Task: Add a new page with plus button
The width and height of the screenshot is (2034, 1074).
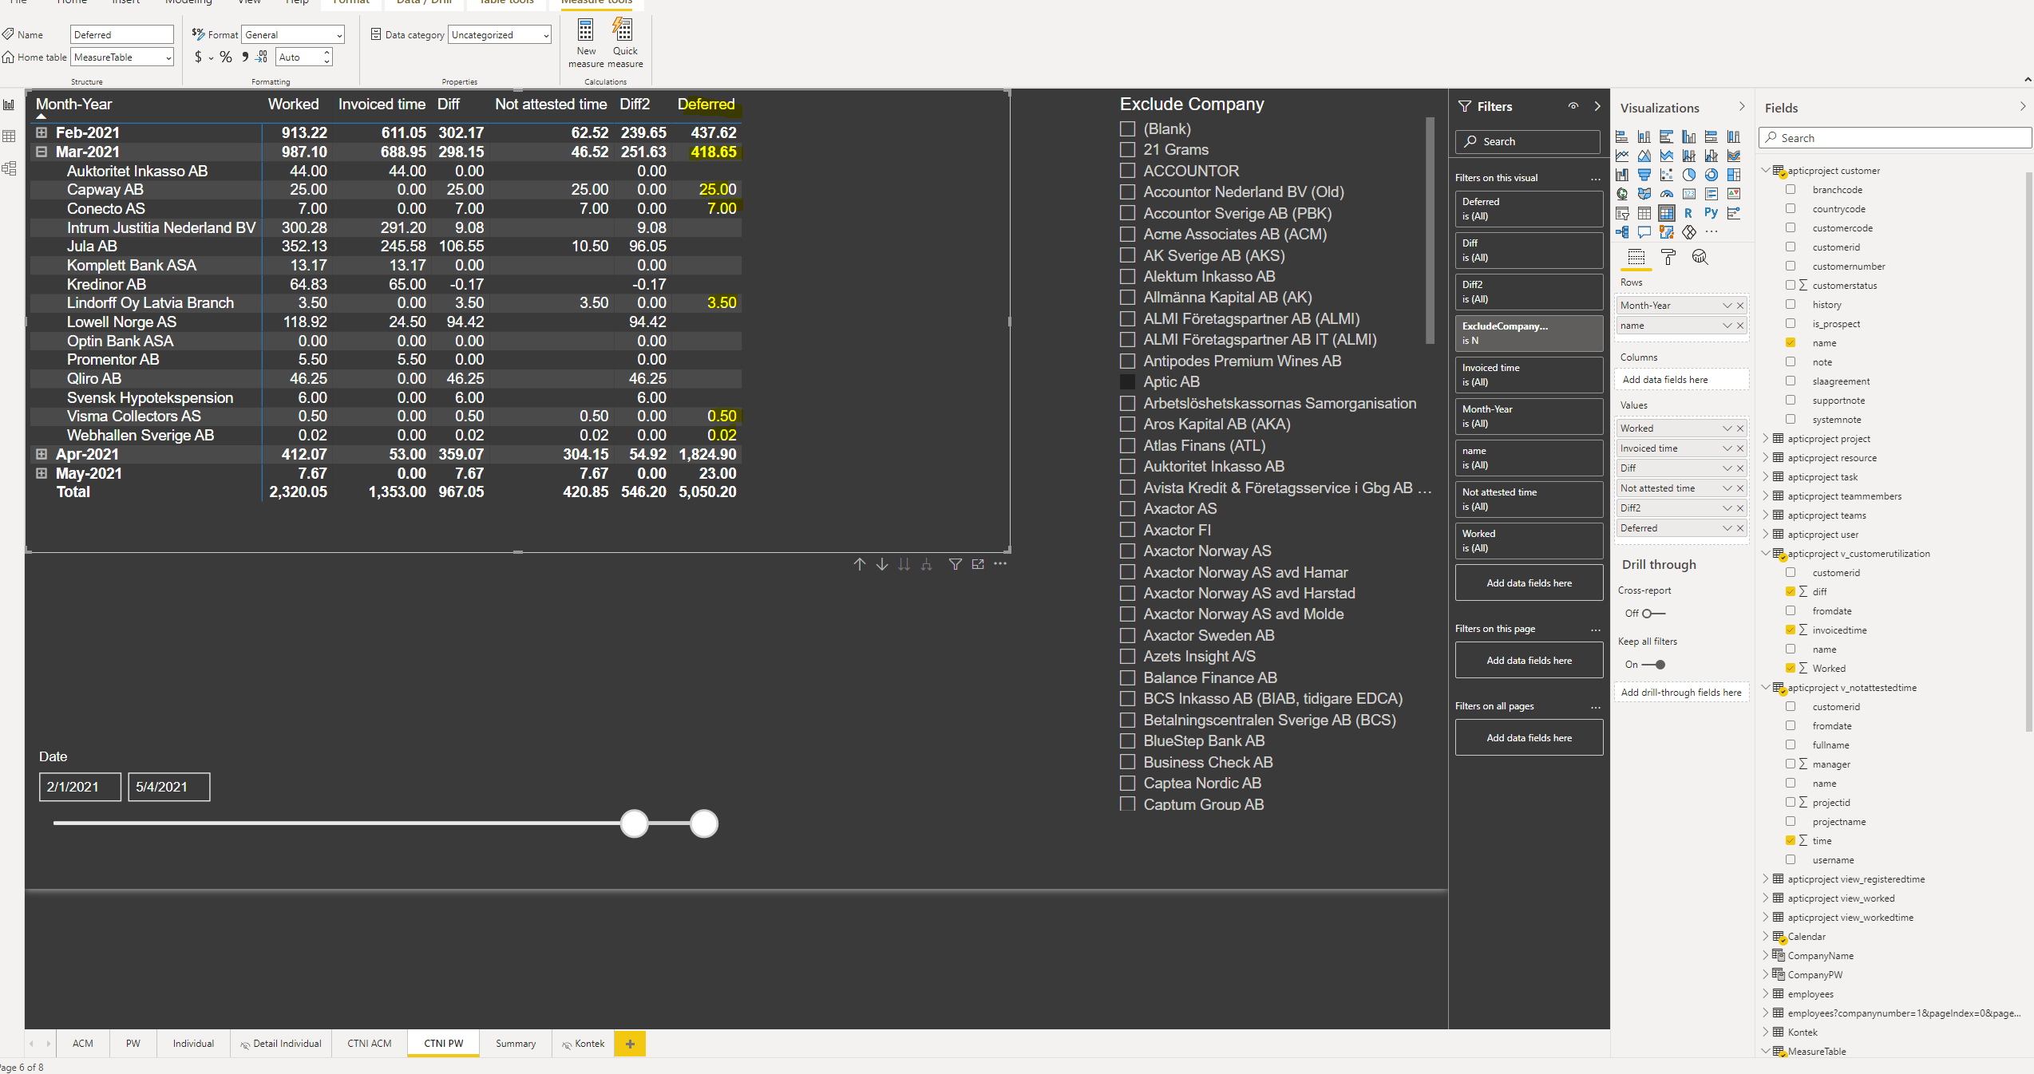Action: tap(630, 1044)
